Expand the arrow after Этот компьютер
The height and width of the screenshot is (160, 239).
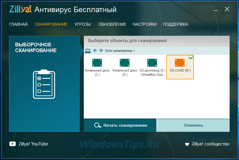click(x=134, y=51)
